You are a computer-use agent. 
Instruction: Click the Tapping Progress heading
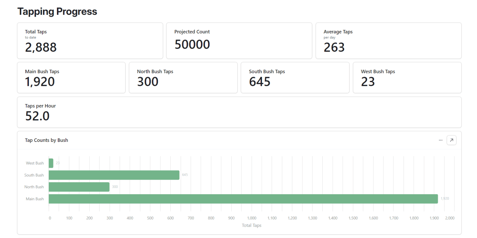[x=57, y=12]
